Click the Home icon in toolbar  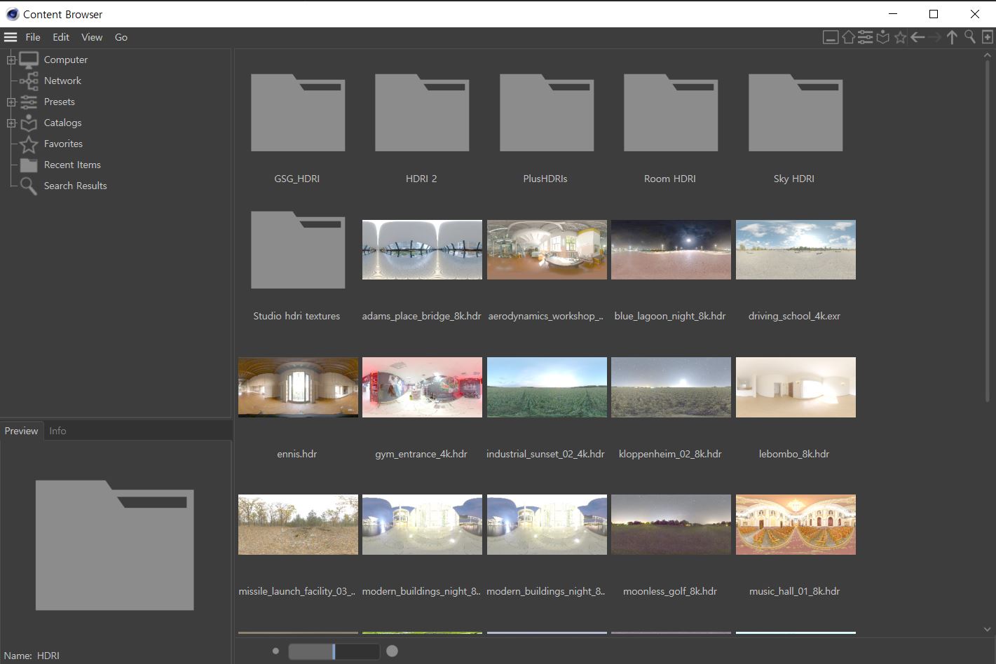(848, 37)
